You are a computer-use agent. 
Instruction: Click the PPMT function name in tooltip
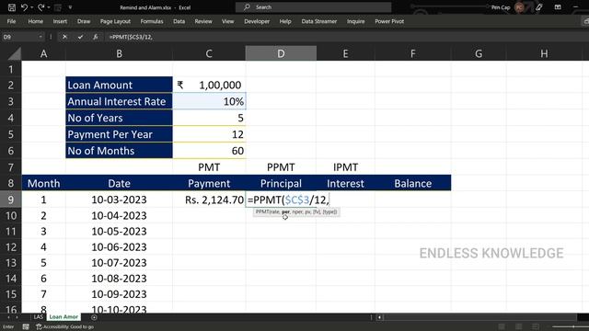point(262,211)
